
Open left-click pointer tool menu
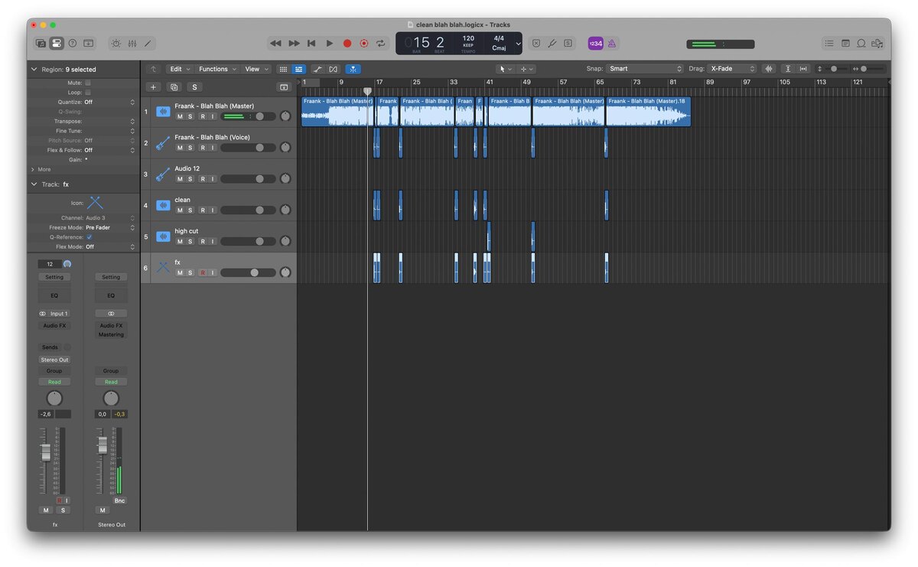pos(505,69)
